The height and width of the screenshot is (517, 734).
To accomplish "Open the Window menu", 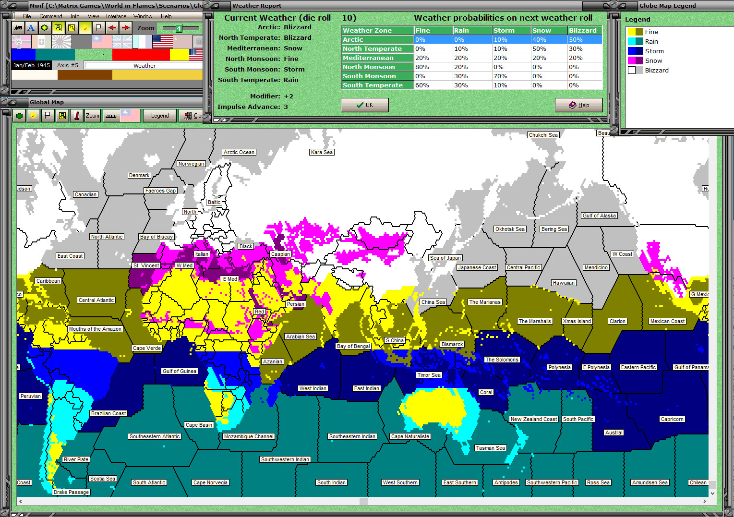I will tap(143, 16).
